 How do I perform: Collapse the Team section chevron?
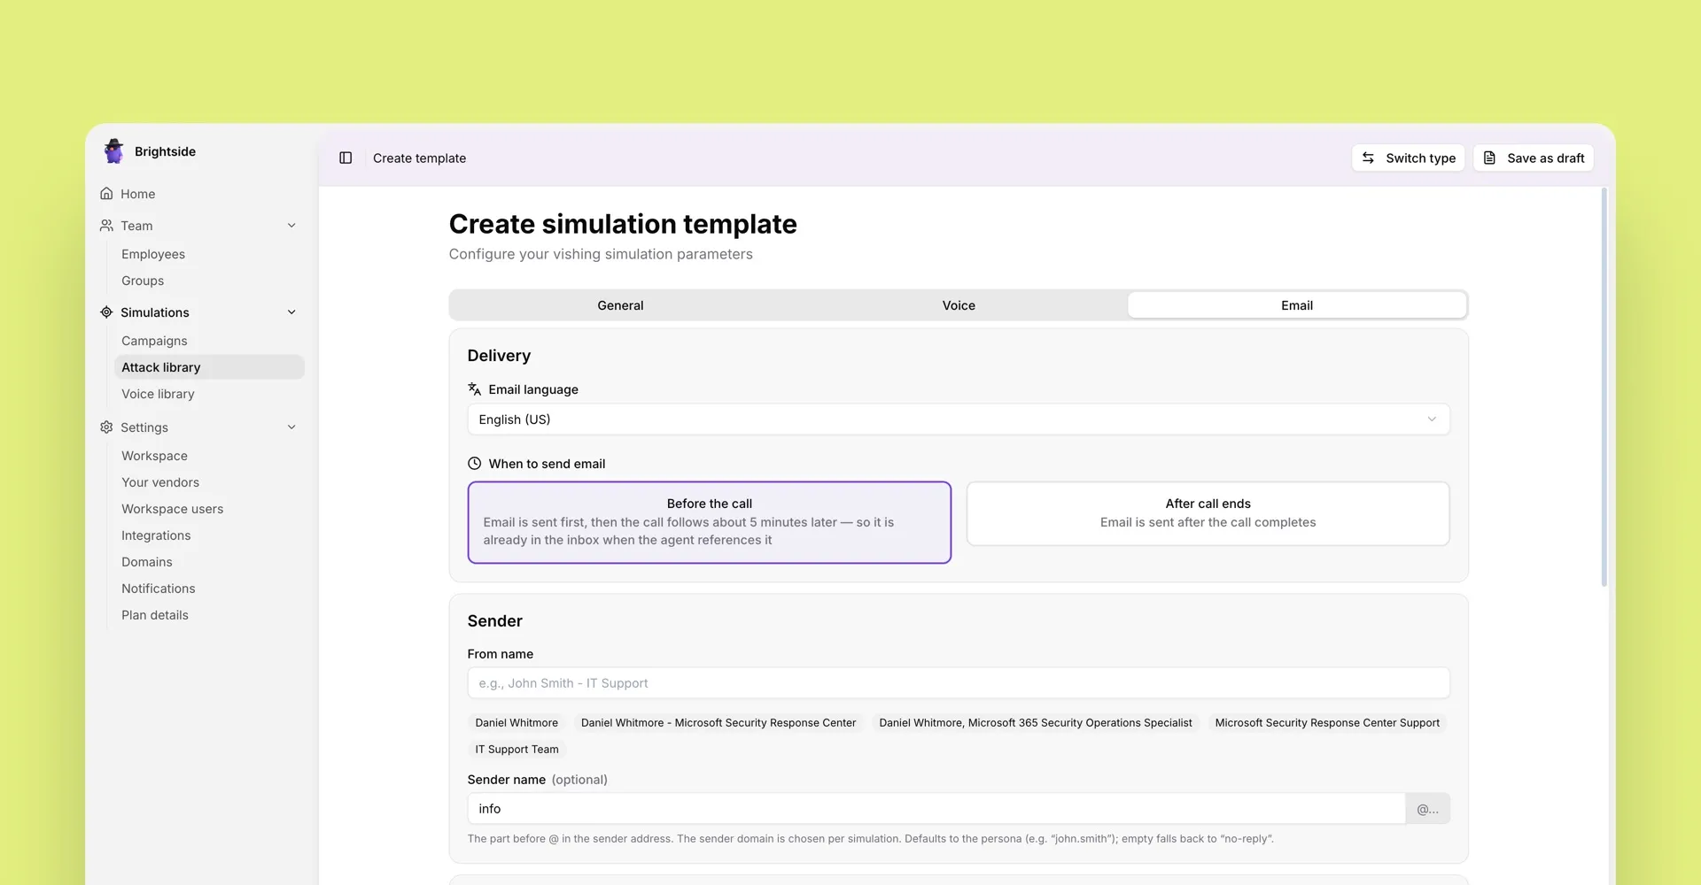(291, 226)
